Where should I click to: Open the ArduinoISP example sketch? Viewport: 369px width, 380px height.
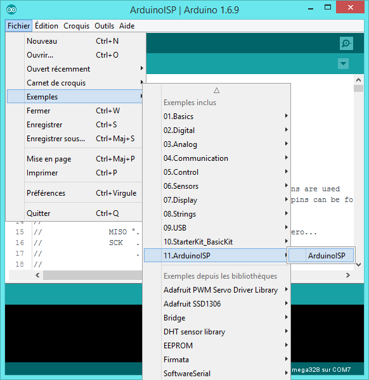321,255
